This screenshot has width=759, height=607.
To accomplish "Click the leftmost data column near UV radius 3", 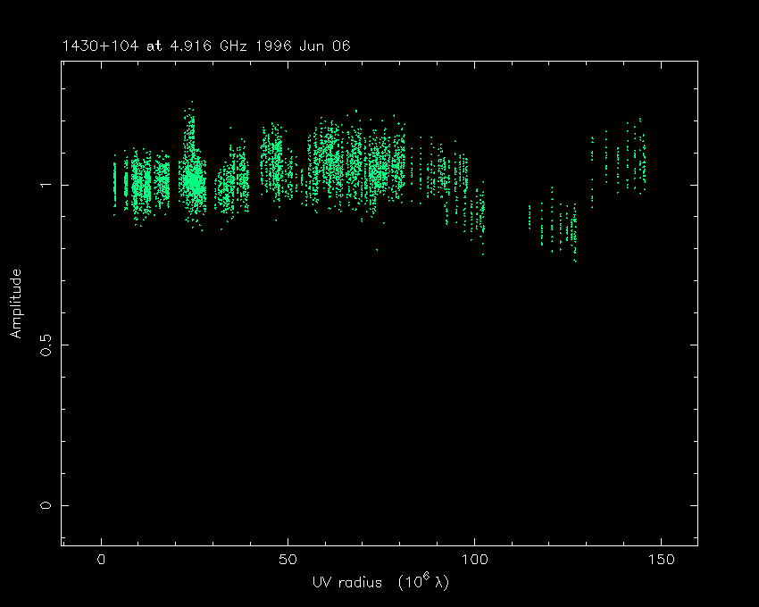I will click(x=114, y=183).
